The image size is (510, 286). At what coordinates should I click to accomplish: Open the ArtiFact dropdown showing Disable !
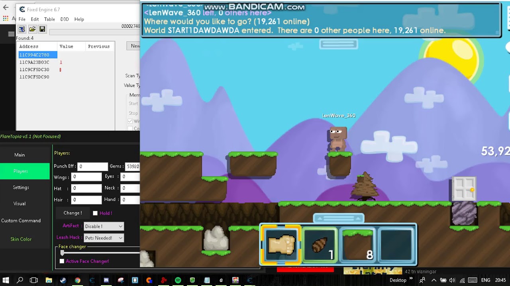pyautogui.click(x=104, y=226)
